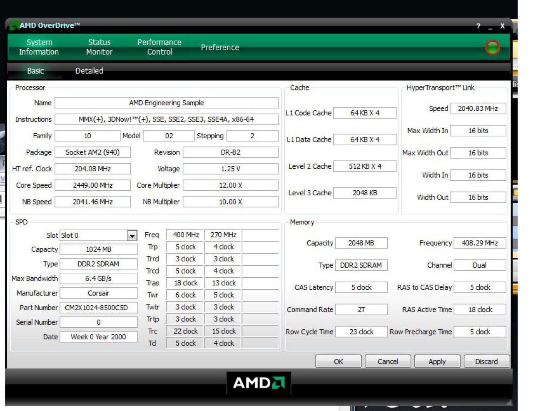Go to the Preference tab

coord(220,47)
